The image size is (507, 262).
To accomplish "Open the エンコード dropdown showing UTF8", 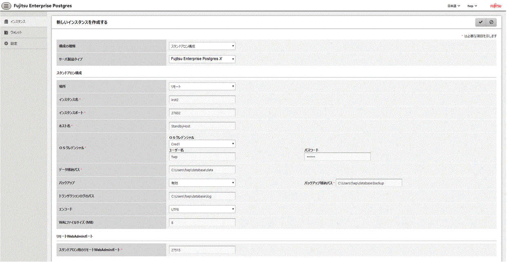I will pyautogui.click(x=202, y=209).
